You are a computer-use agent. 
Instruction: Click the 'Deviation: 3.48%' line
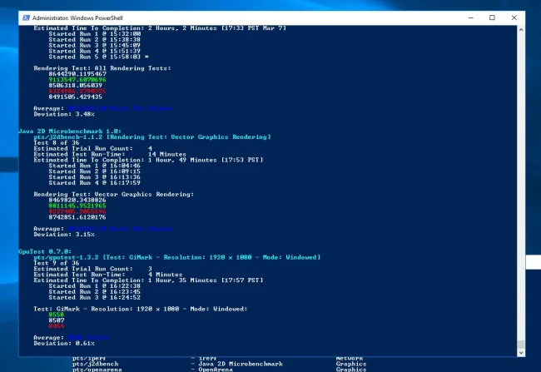pos(64,114)
